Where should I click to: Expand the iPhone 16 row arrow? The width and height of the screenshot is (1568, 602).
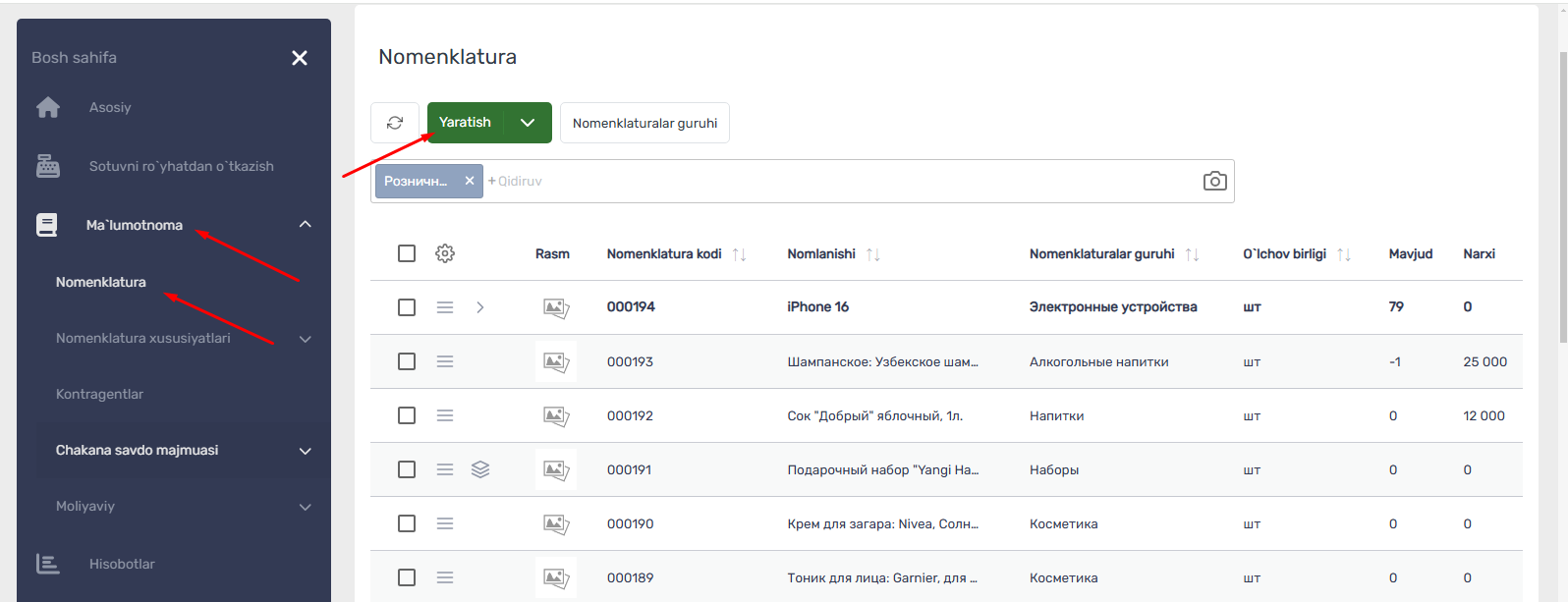[x=480, y=307]
